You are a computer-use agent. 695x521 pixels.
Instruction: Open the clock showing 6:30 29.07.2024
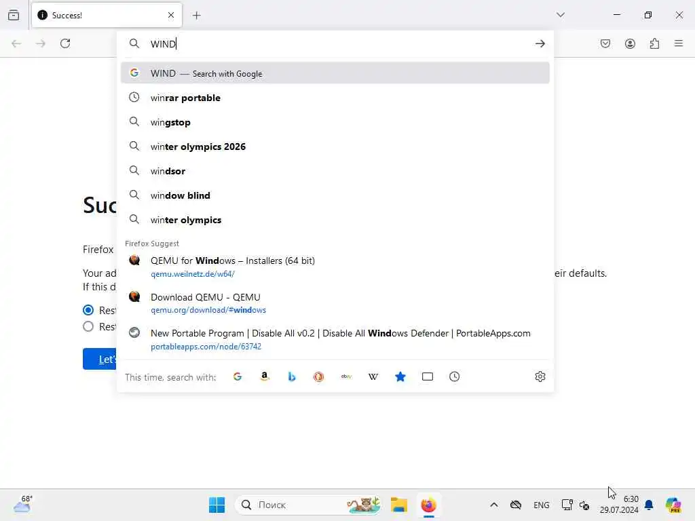coord(619,504)
